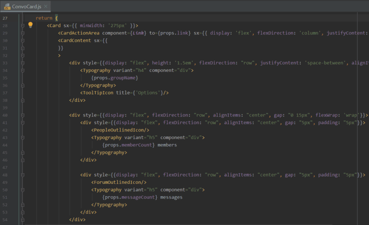Click line number 44 in gutter
369x225 pixels.
[5, 145]
